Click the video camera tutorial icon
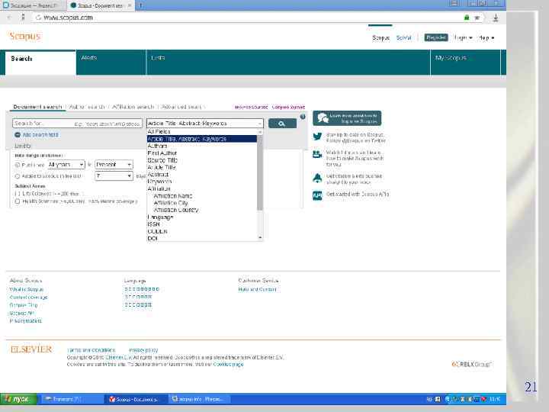 (317, 154)
